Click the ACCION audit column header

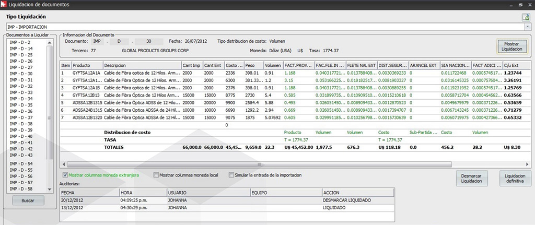(x=358, y=193)
